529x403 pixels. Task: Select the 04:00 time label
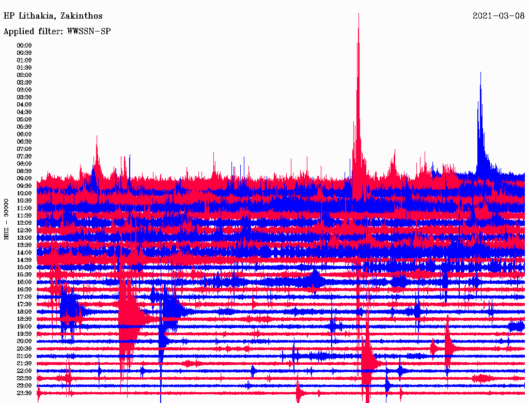24,105
